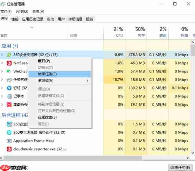The width and height of the screenshot is (195, 171).
Task: Click the 139.2 MB memory cell
Action: click(x=136, y=88)
